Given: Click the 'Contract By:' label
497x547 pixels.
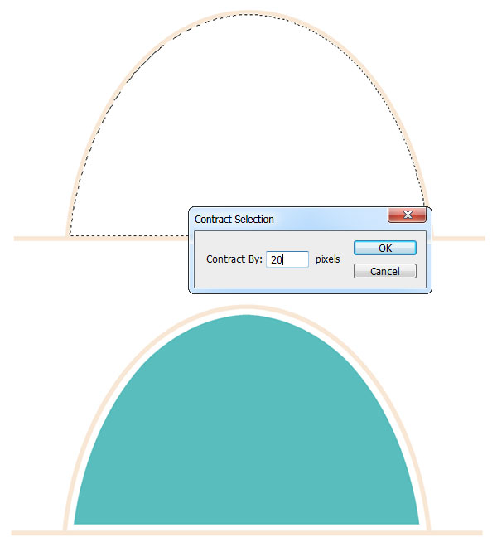Looking at the screenshot, I should (234, 259).
